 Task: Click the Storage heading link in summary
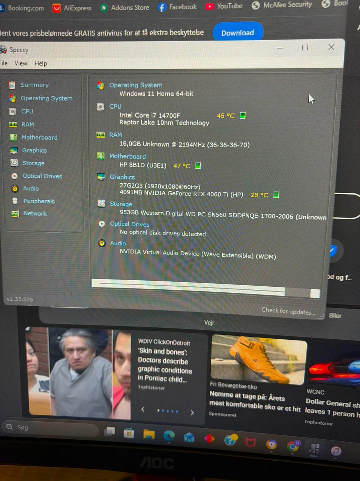(121, 204)
